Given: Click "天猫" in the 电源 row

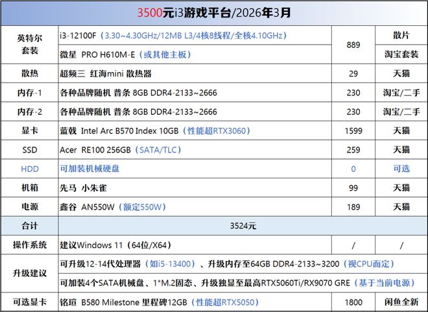Looking at the screenshot, I should point(401,207).
